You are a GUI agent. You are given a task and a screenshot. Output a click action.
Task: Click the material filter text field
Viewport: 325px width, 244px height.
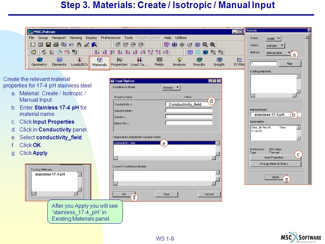[264, 63]
